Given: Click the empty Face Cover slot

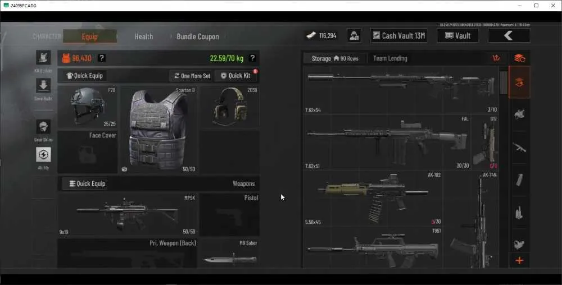Looking at the screenshot, I should click(88, 153).
